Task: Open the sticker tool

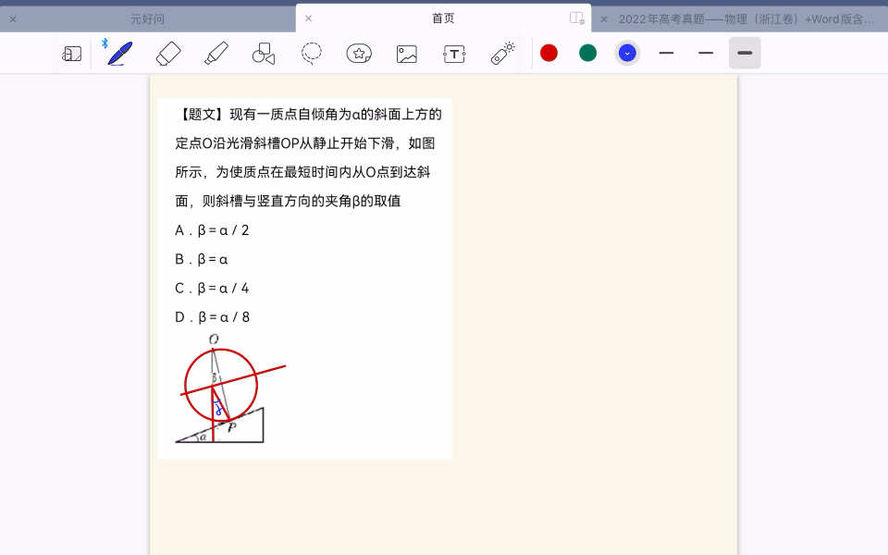Action: [359, 54]
